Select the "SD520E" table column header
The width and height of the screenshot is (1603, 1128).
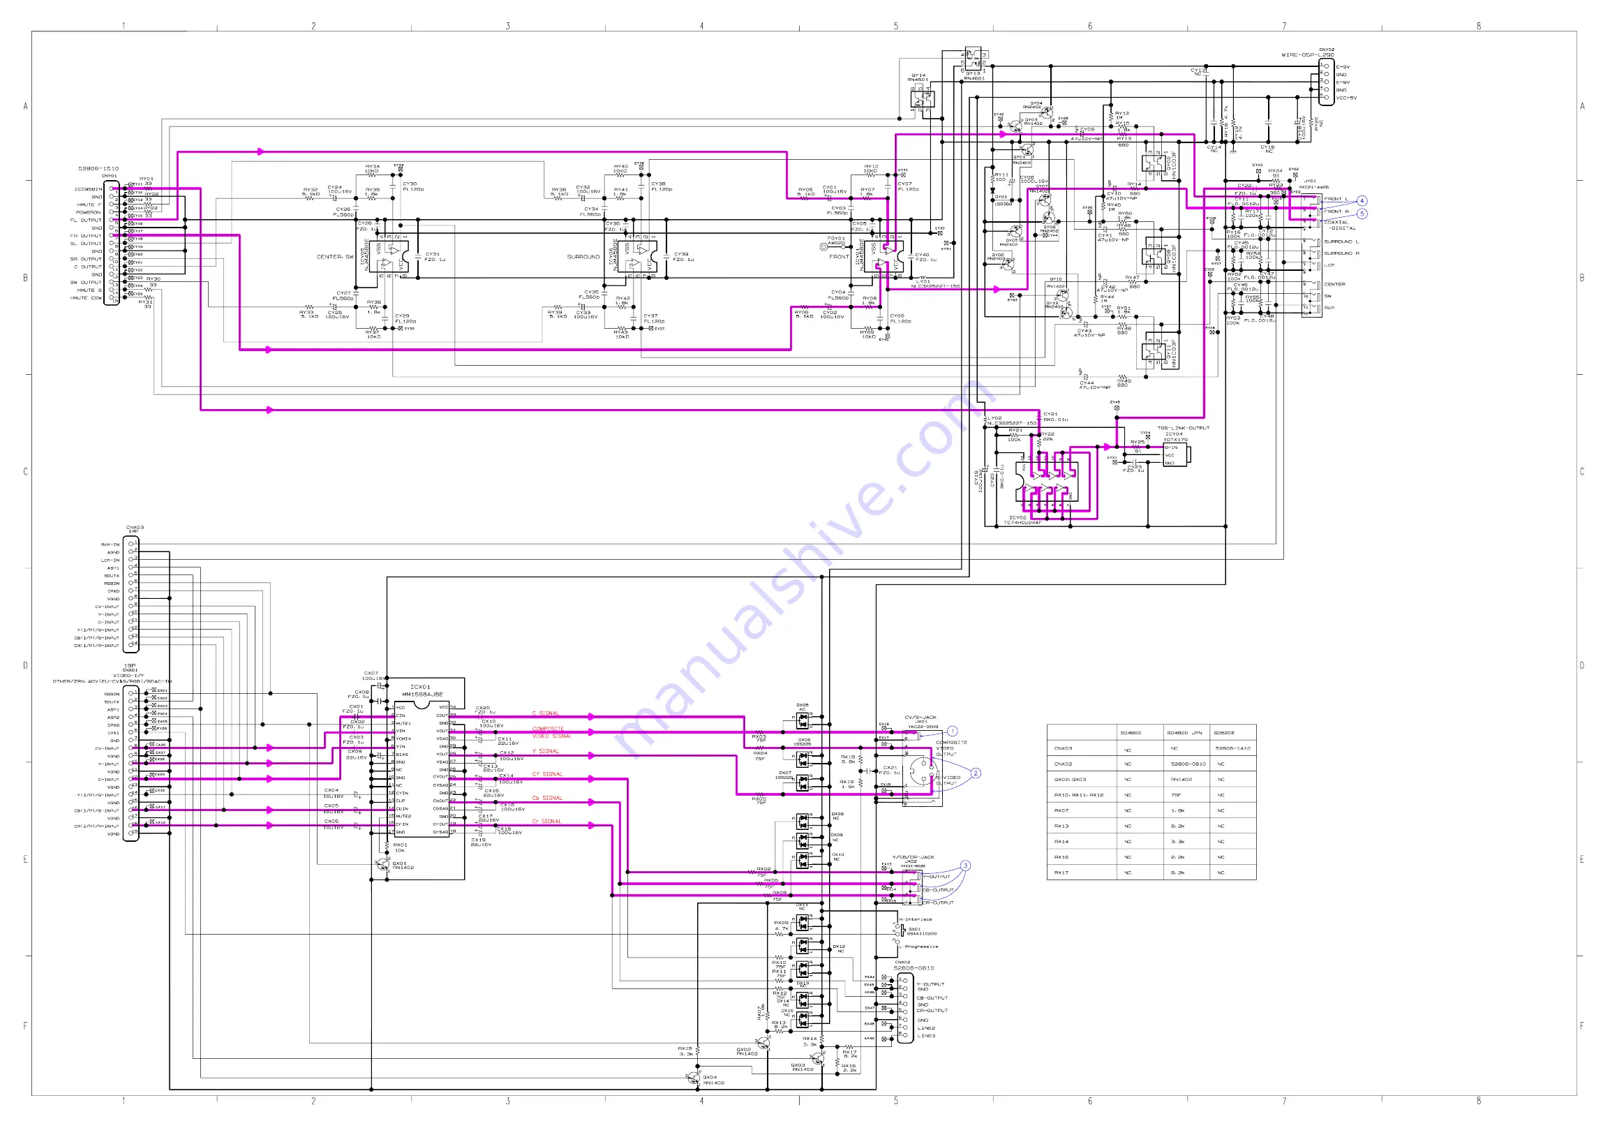click(1223, 733)
